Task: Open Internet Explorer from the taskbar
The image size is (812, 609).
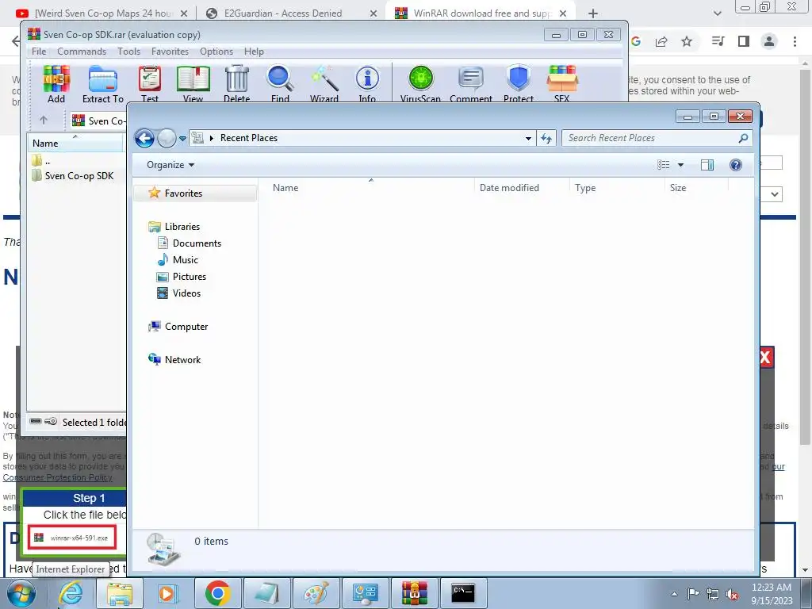Action: click(x=71, y=593)
